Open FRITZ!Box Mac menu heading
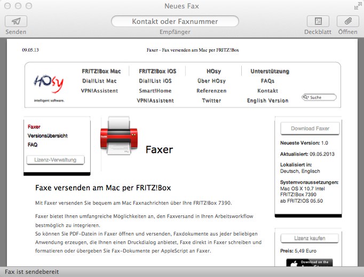The width and height of the screenshot is (364, 277). [101, 71]
